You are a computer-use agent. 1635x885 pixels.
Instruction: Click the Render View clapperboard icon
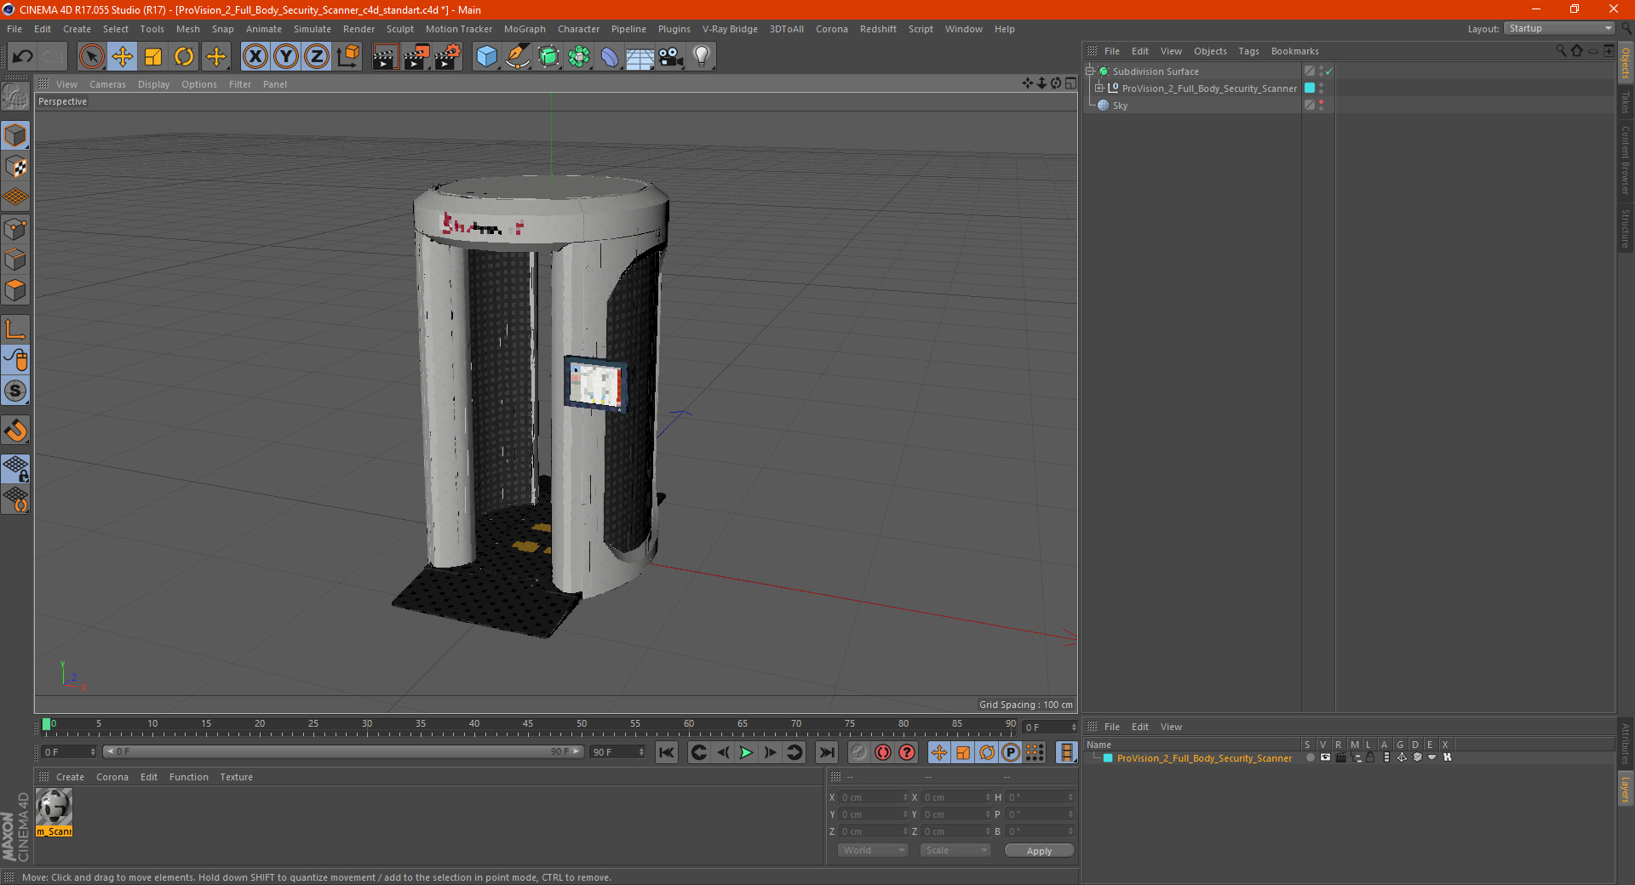tap(385, 57)
